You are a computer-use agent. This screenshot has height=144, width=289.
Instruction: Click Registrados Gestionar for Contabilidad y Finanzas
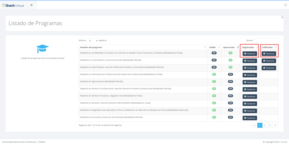coord(249,54)
